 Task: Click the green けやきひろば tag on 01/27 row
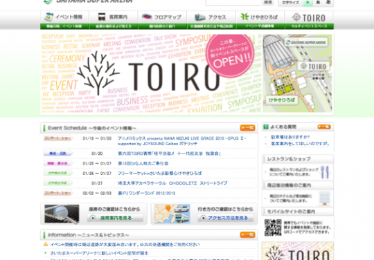tap(57, 183)
